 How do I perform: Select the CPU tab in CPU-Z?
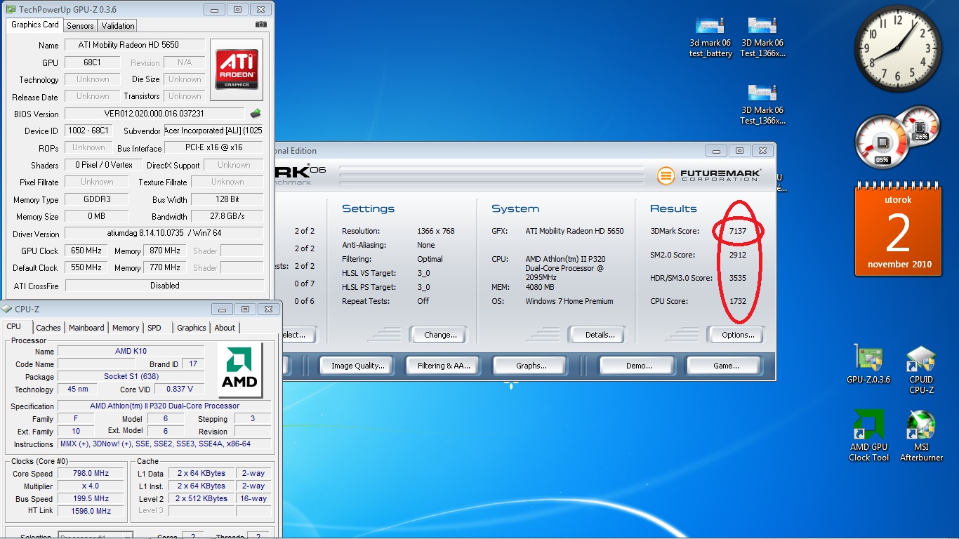(x=14, y=326)
